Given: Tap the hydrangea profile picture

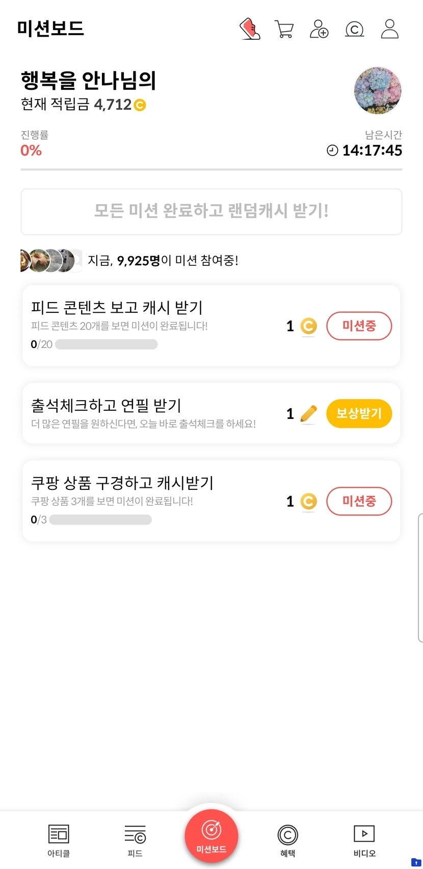Looking at the screenshot, I should click(378, 91).
